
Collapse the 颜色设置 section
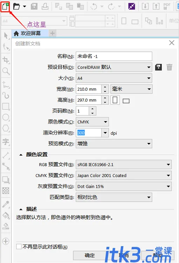21,154
